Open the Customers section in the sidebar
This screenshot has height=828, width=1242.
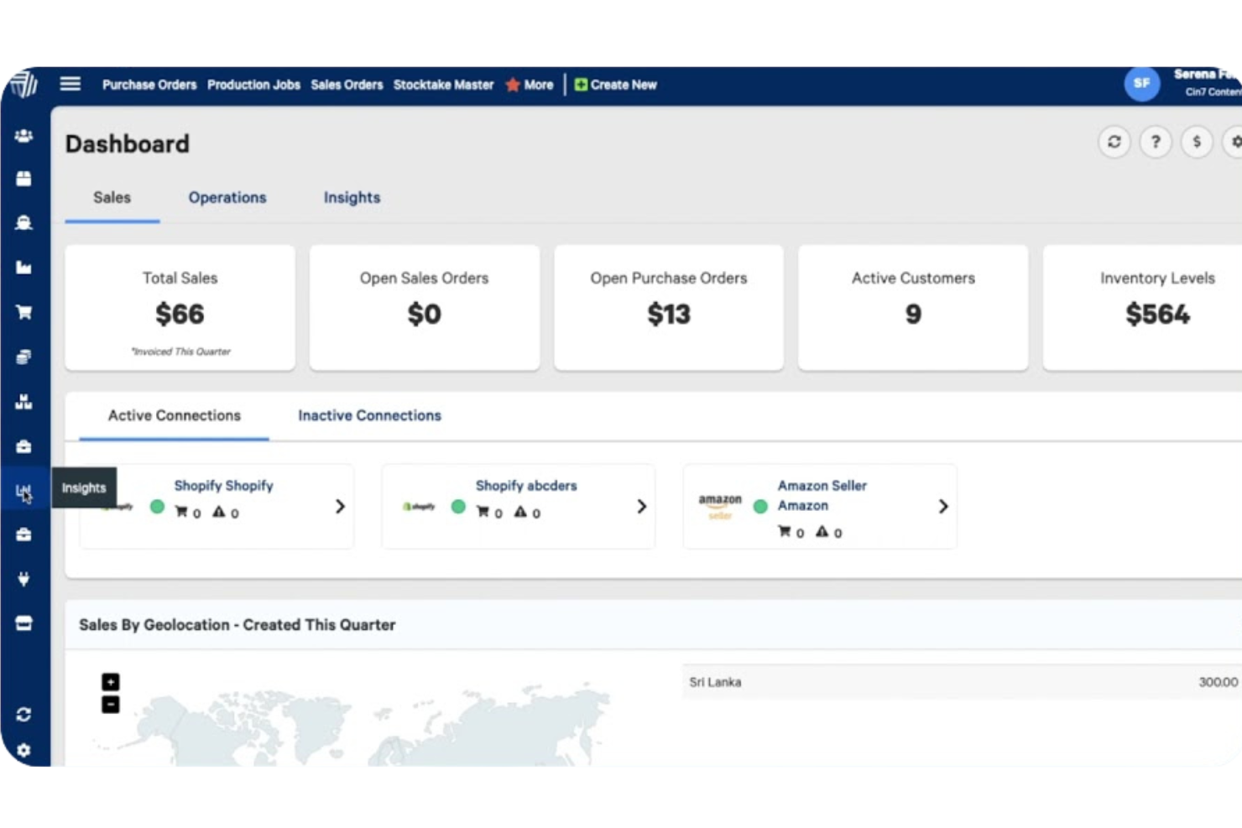23,134
